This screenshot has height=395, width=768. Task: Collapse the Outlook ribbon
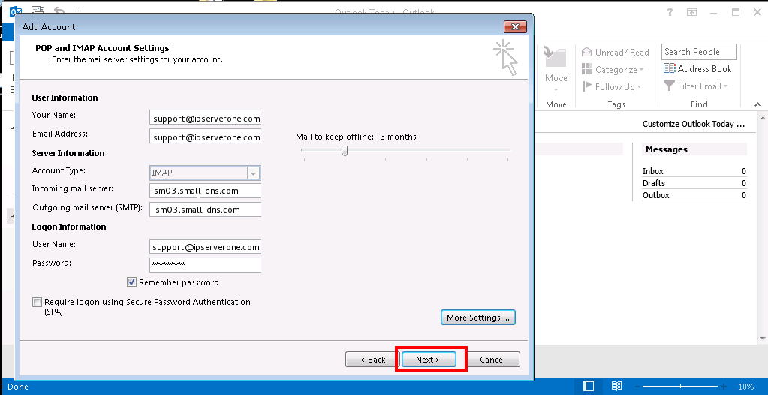pos(757,104)
